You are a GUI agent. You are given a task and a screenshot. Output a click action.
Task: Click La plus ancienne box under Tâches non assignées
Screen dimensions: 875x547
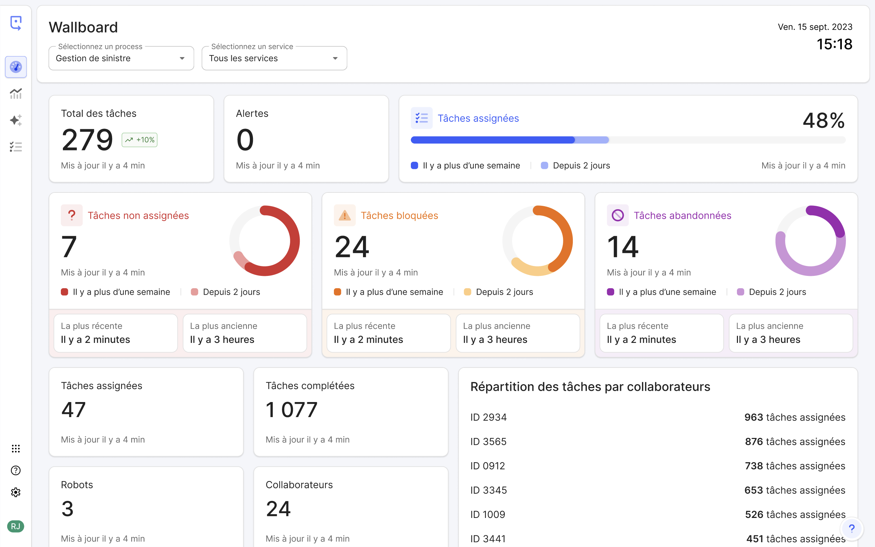coord(245,333)
